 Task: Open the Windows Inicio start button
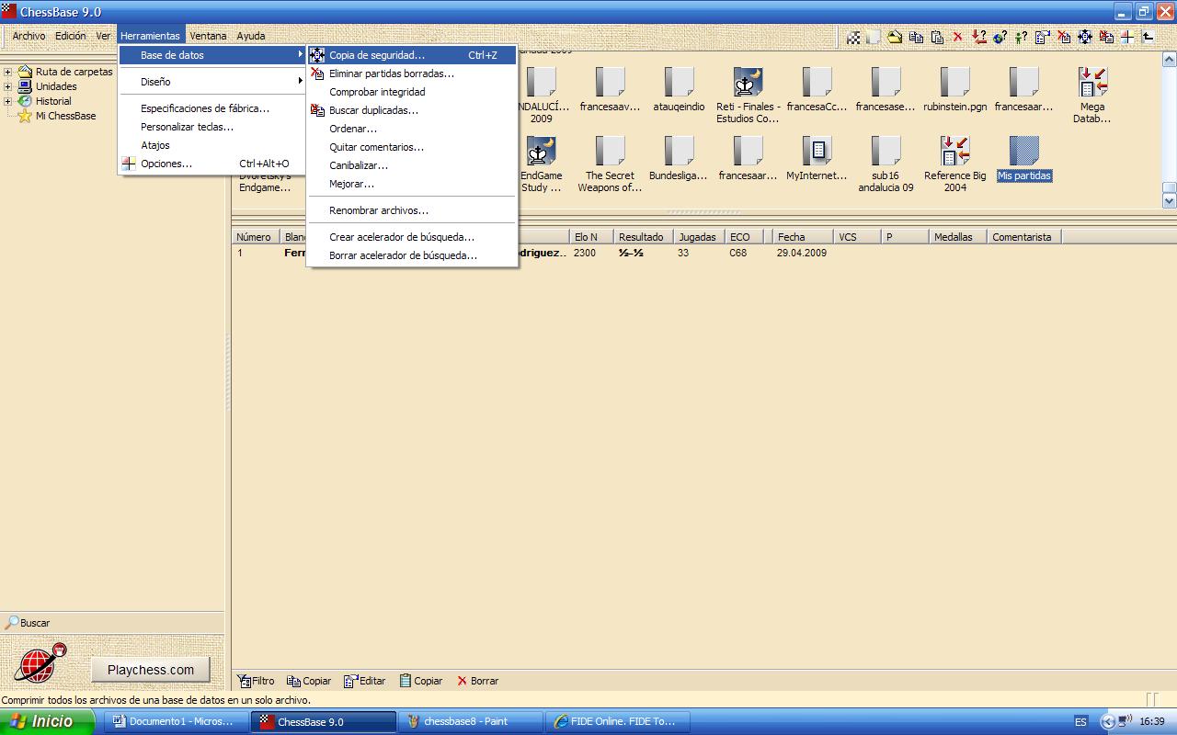point(46,721)
